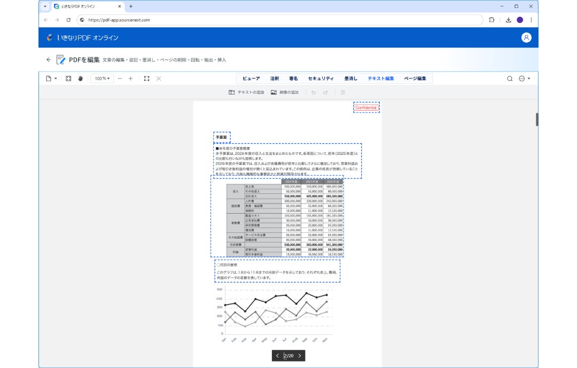Open the browser three-dot menu

click(x=531, y=20)
